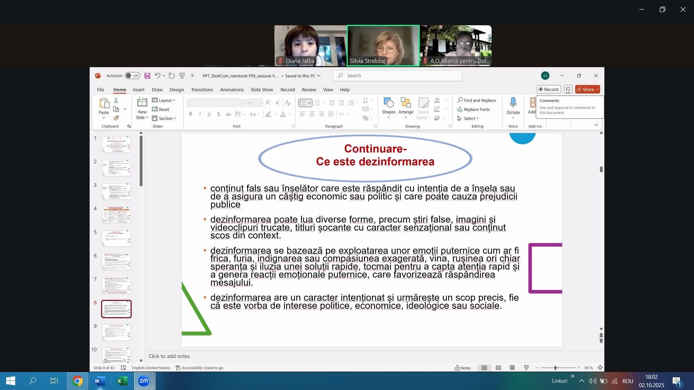The width and height of the screenshot is (694, 390).
Task: Click the Dictate microphone icon
Action: pyautogui.click(x=513, y=103)
